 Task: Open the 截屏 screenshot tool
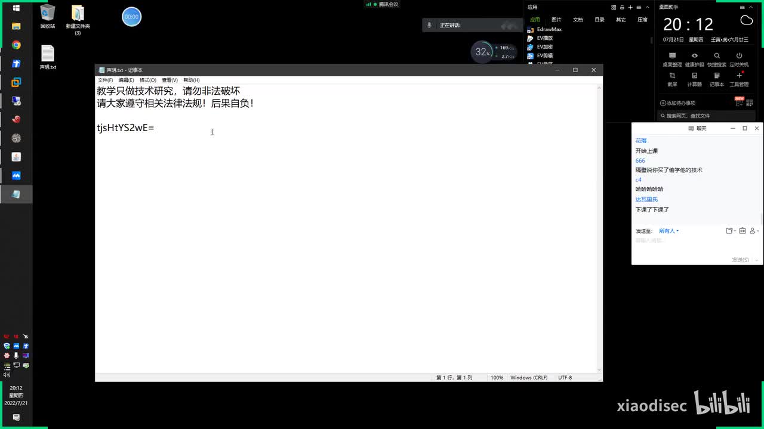tap(672, 79)
